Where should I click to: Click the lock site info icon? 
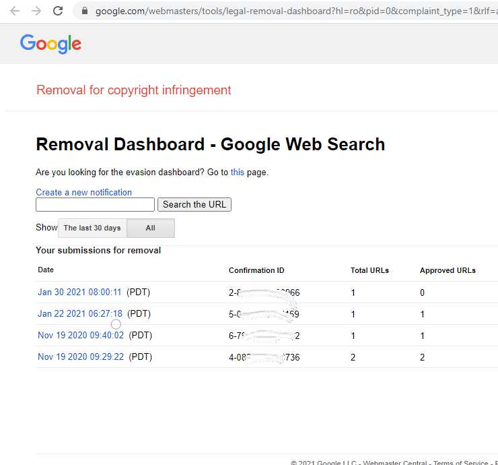[x=84, y=11]
